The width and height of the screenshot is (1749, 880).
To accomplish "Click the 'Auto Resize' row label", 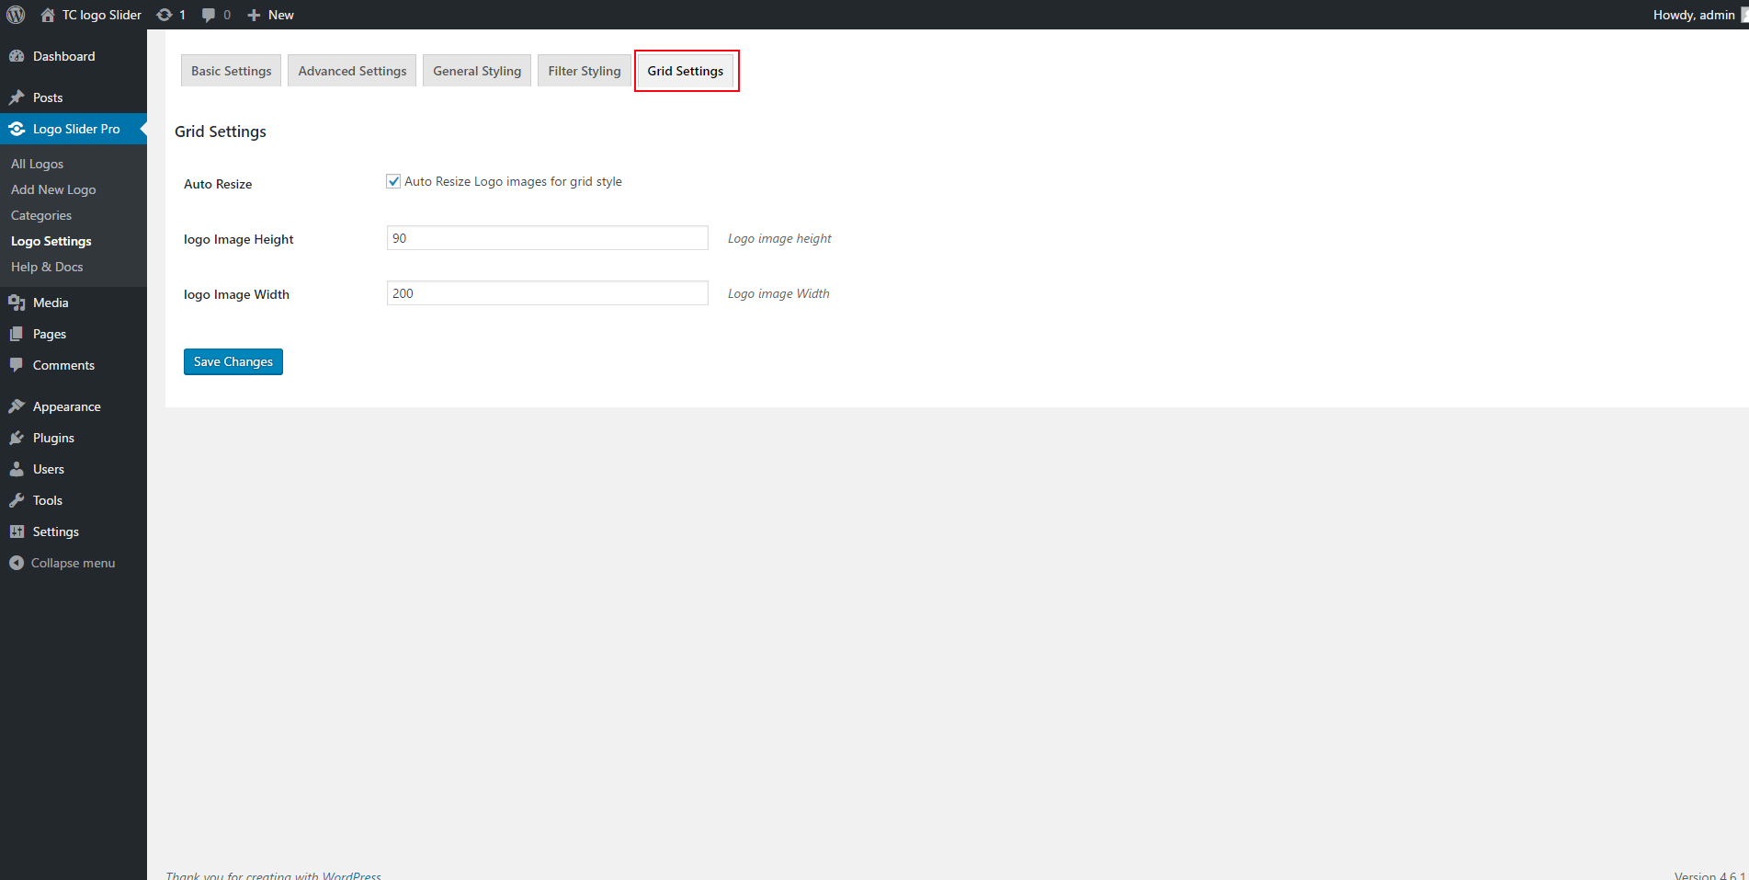I will click(x=218, y=184).
